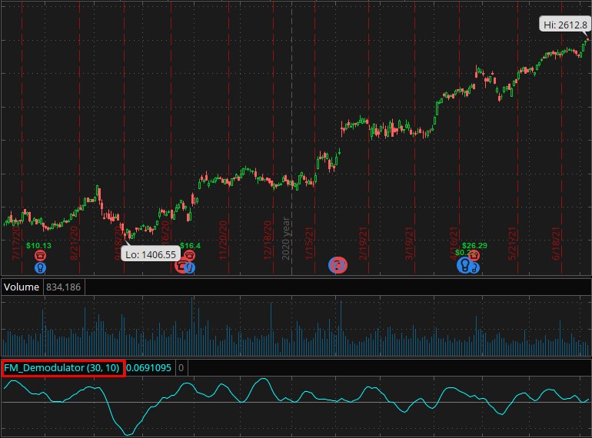The image size is (592, 438).
Task: Click the red phone icon under $10.13
Action: (x=39, y=255)
